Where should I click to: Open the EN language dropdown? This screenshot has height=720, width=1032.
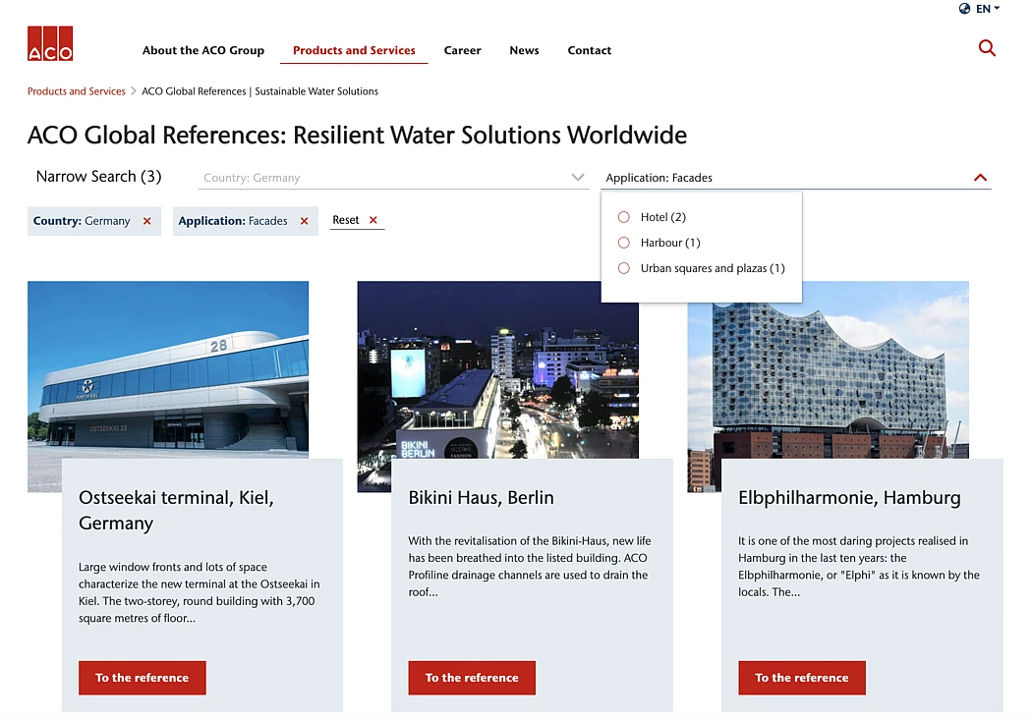(x=988, y=9)
